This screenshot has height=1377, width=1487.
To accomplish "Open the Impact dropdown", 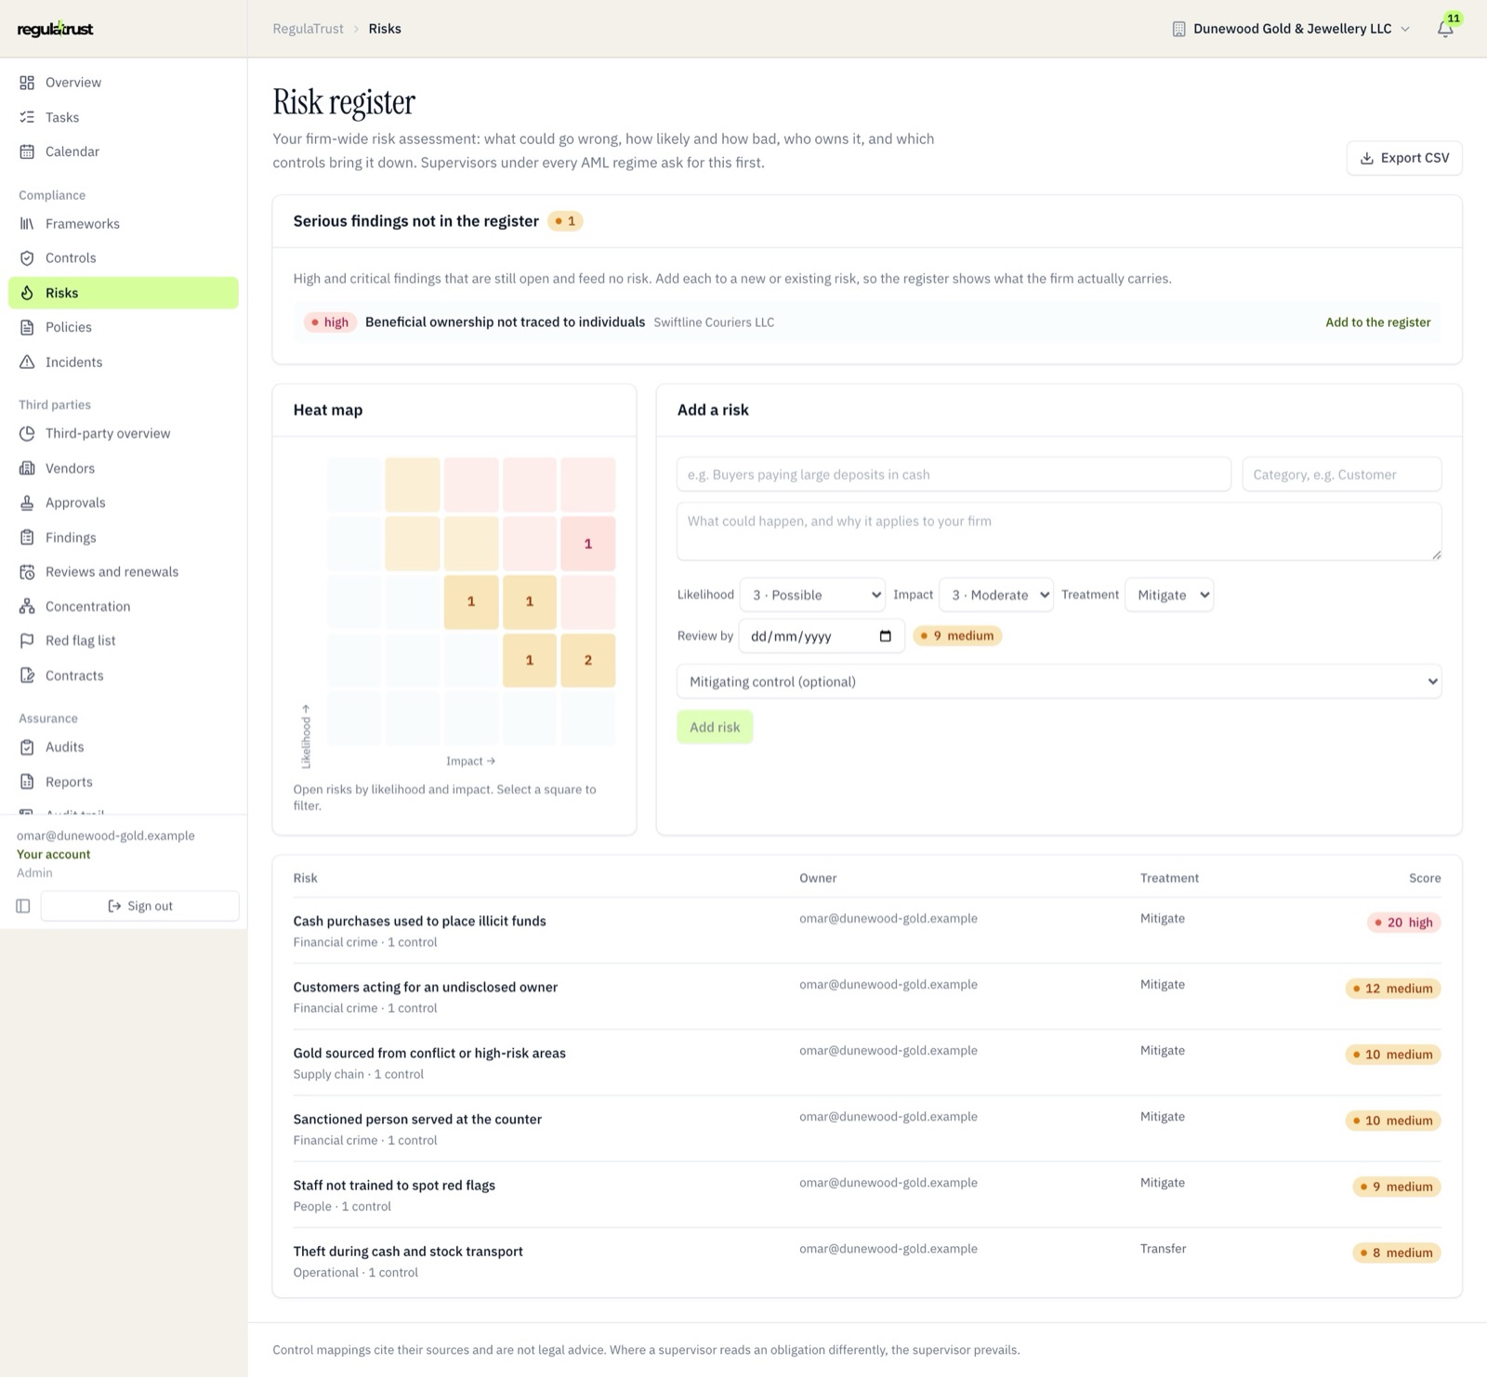I will 996,595.
